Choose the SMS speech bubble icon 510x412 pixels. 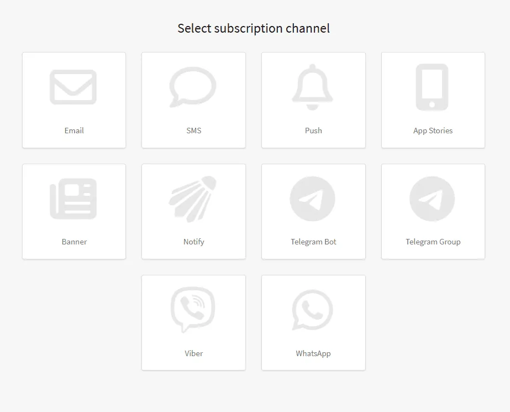(x=192, y=87)
